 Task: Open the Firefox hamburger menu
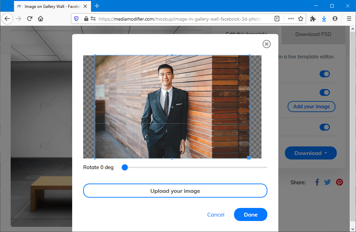point(349,19)
